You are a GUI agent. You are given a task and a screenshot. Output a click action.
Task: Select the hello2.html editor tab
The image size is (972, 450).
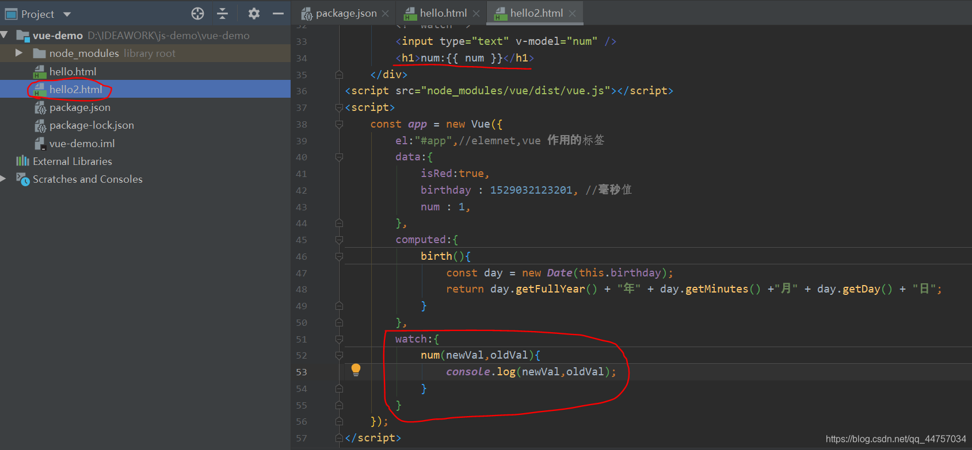point(536,13)
